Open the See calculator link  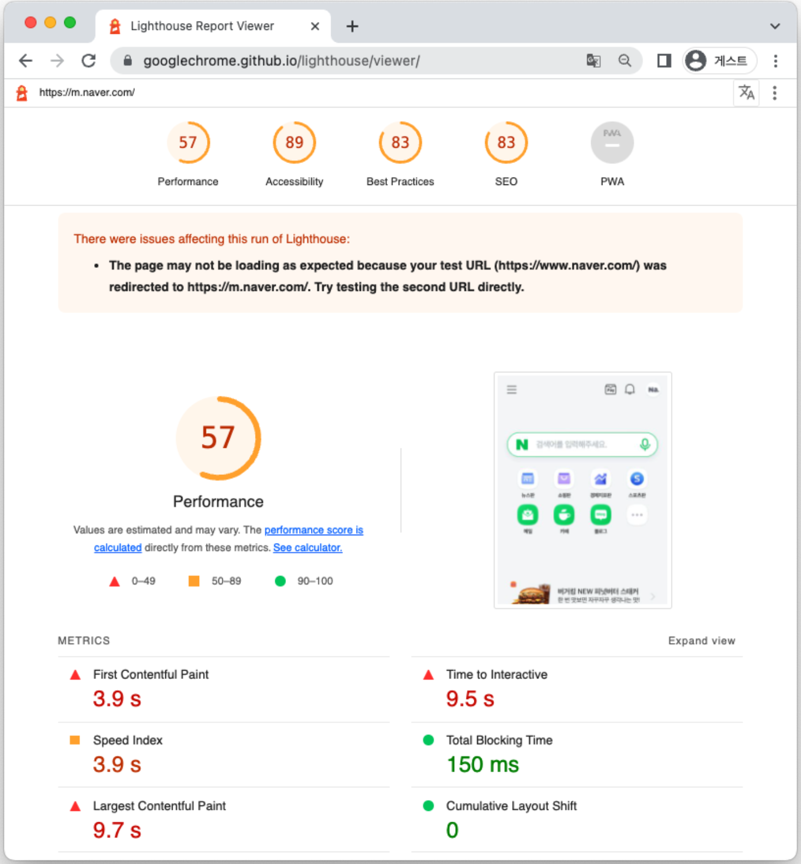pos(307,548)
